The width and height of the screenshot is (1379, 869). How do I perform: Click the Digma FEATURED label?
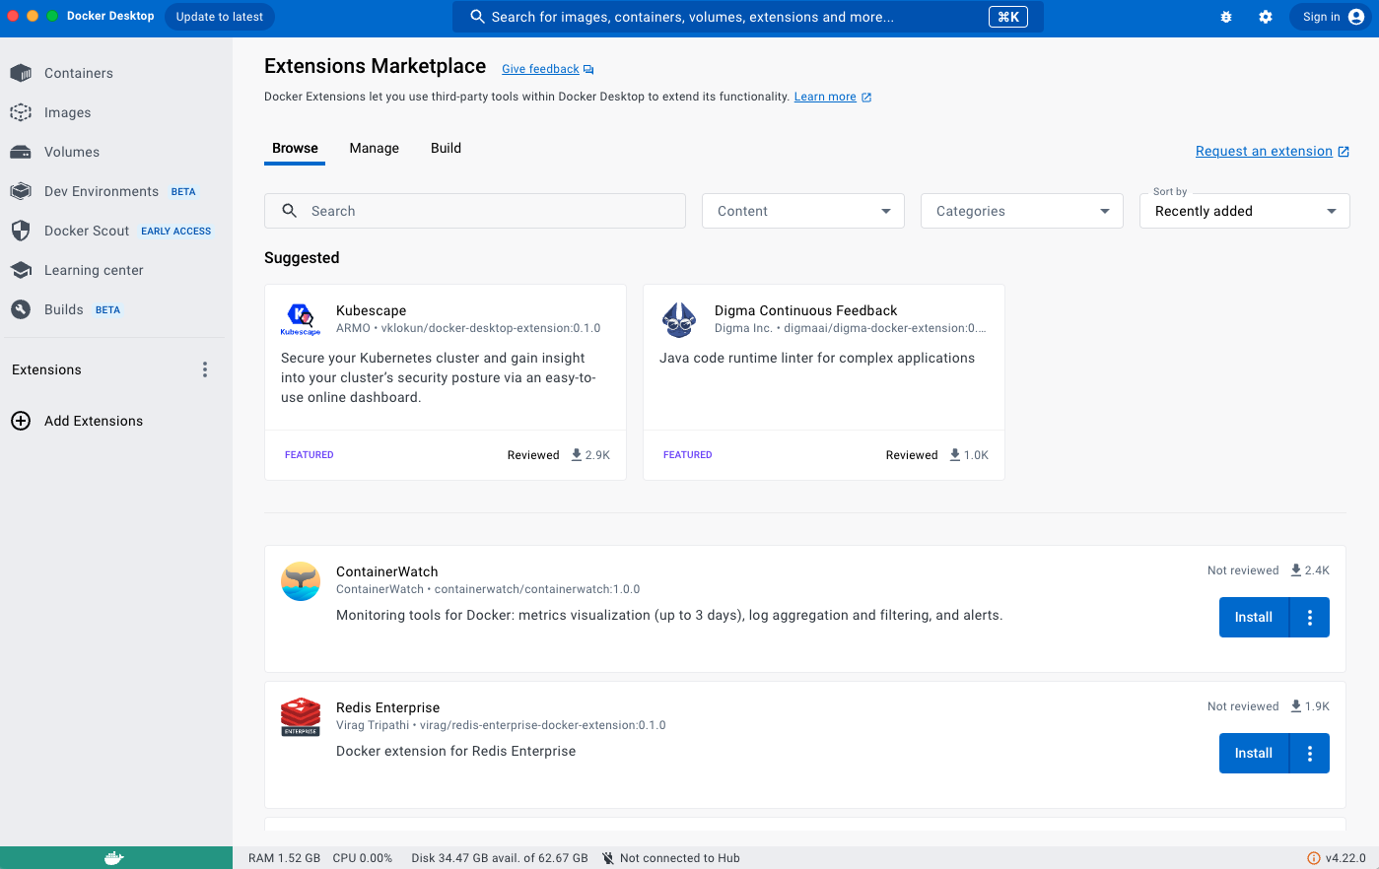[687, 455]
